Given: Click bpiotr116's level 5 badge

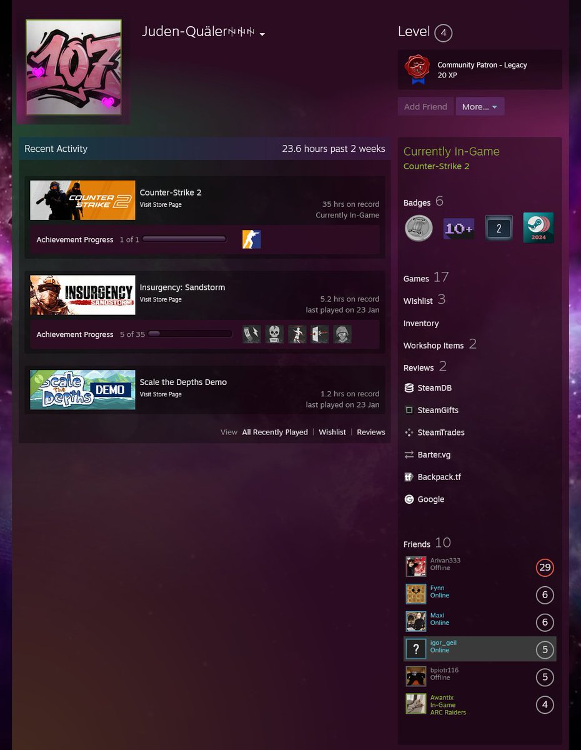Looking at the screenshot, I should (x=545, y=677).
